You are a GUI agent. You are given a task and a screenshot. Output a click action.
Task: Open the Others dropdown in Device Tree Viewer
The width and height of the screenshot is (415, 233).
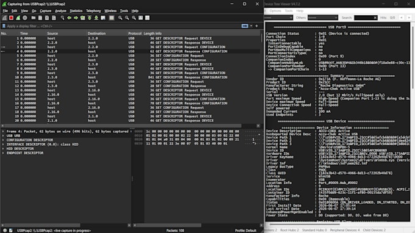tap(323, 18)
